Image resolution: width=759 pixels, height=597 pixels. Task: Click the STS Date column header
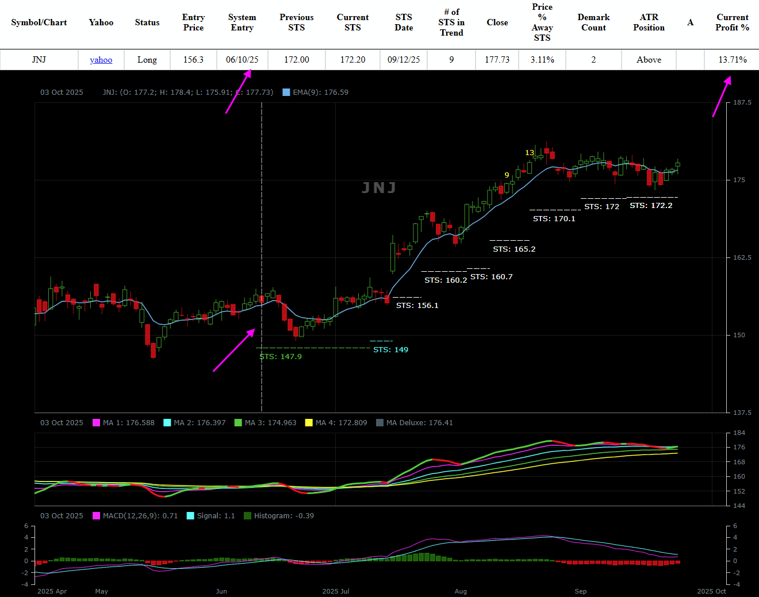404,22
